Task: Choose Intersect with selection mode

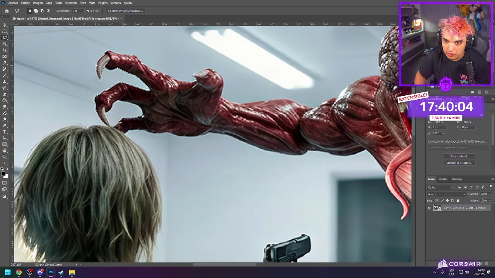Action: click(x=48, y=11)
